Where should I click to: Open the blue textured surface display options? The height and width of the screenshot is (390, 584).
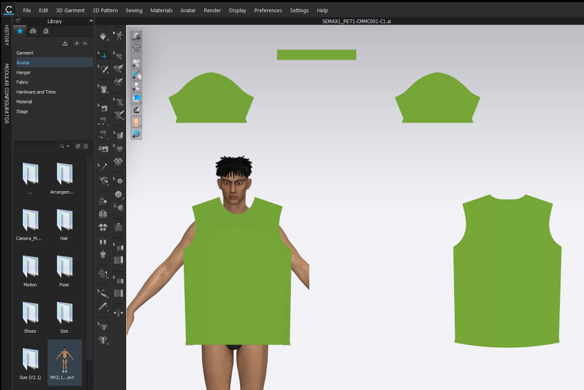[136, 98]
